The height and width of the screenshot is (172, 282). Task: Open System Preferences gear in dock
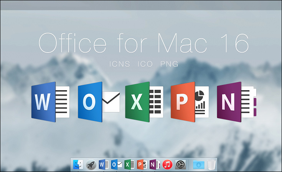tap(180, 165)
